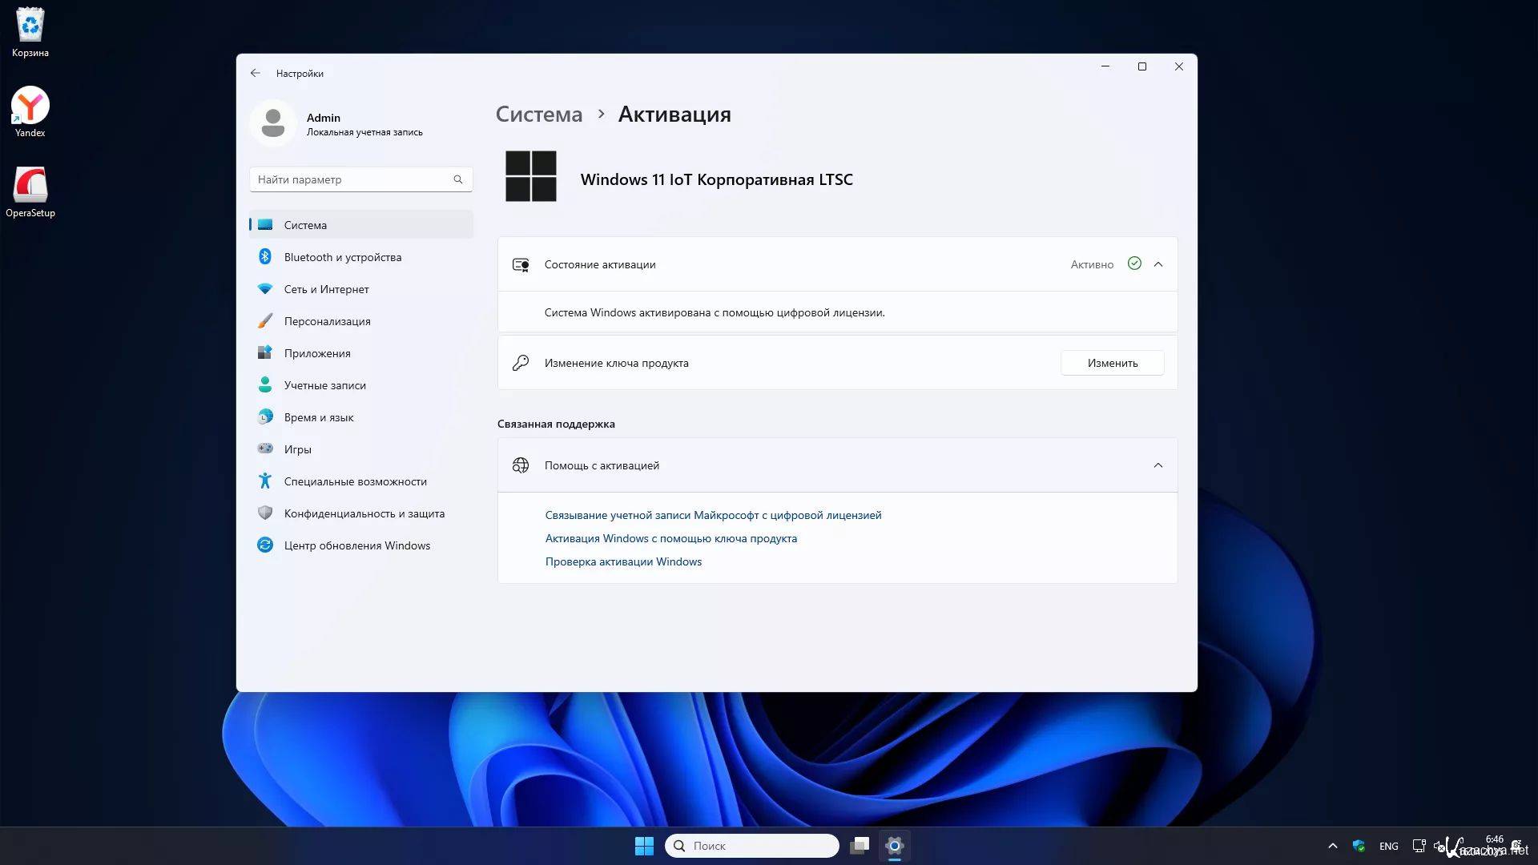
Task: Collapse Состояние активации section
Action: (1158, 264)
